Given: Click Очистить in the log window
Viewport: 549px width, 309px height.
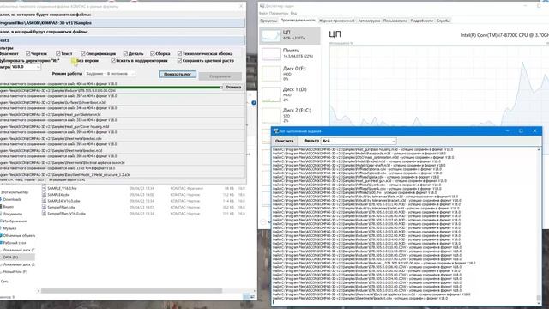Looking at the screenshot, I should [x=284, y=141].
